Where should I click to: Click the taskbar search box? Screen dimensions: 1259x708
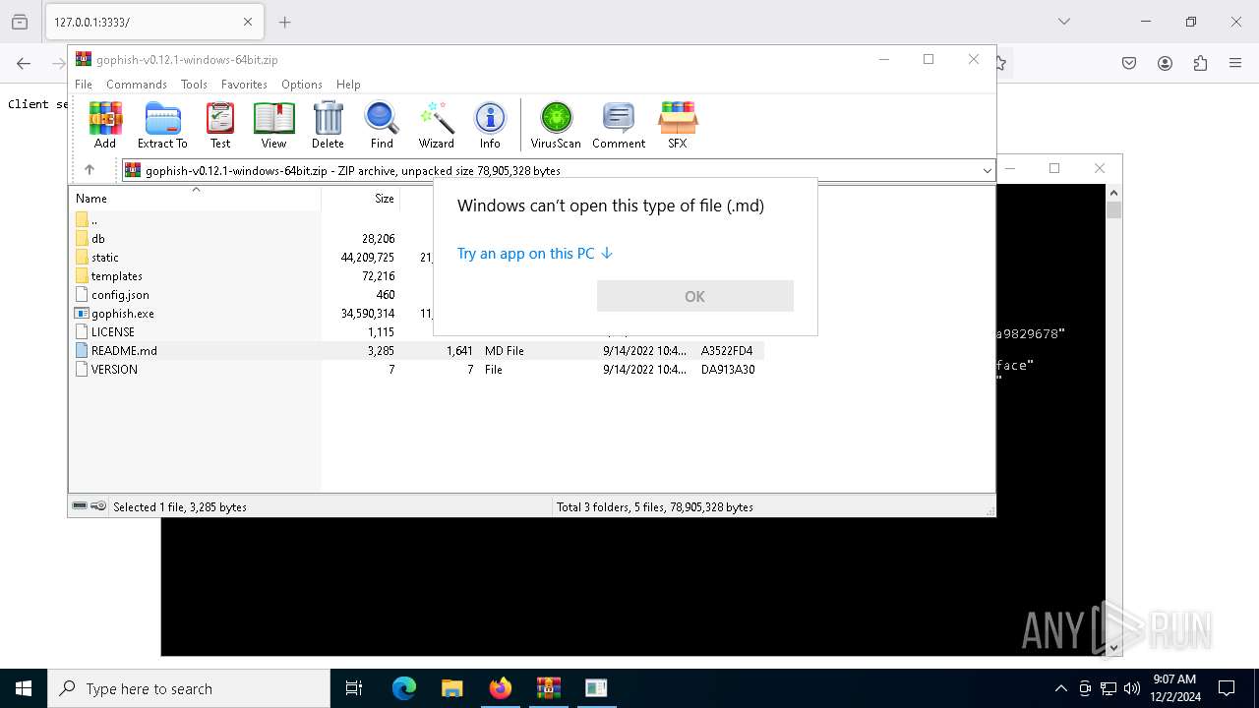[189, 688]
